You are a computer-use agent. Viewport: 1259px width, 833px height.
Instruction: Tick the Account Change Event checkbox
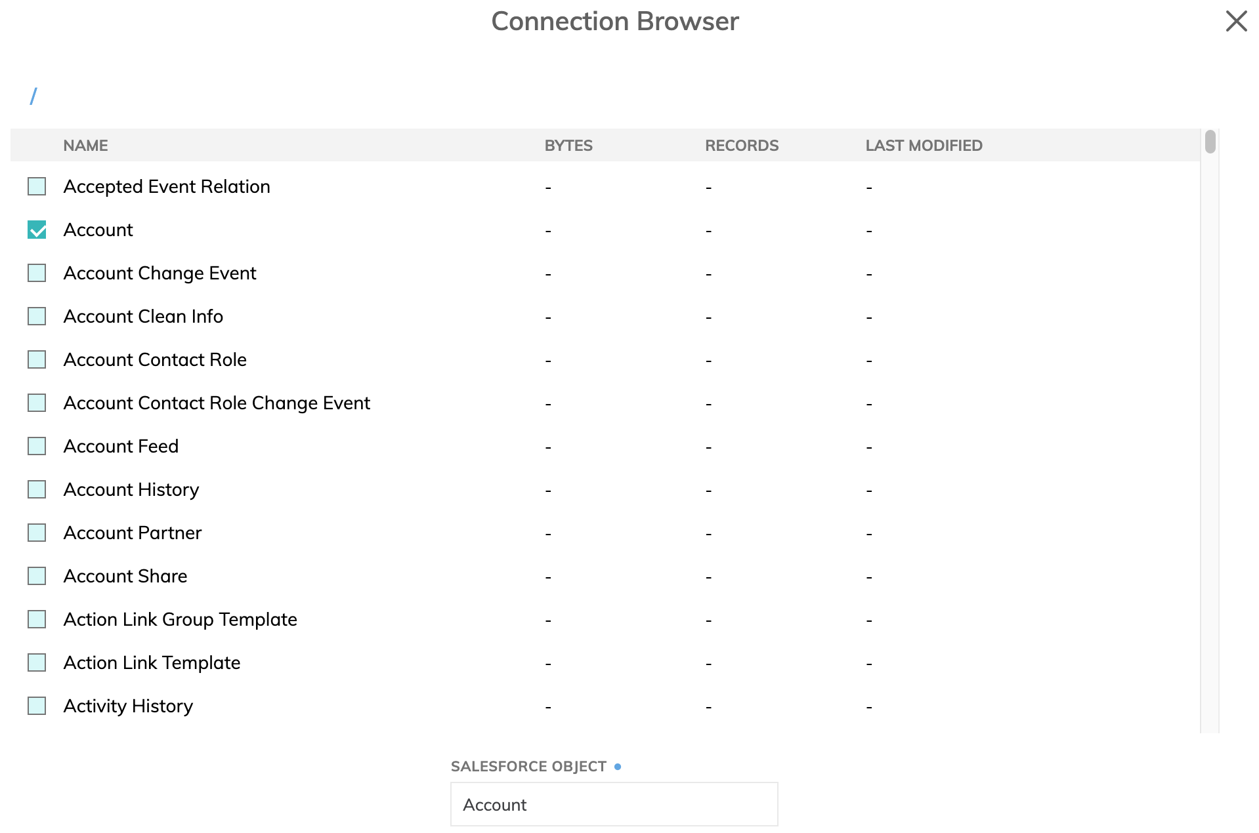[37, 273]
